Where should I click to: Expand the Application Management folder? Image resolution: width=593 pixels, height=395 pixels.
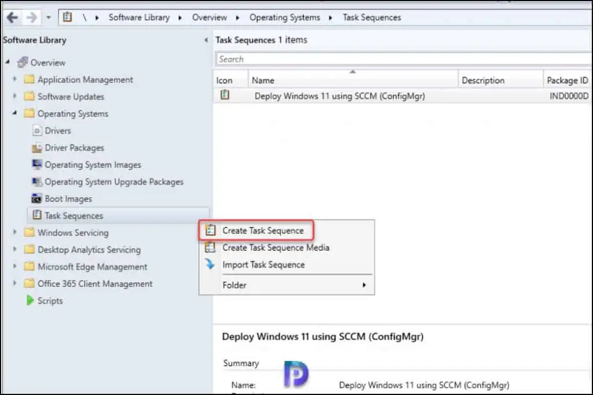point(14,79)
